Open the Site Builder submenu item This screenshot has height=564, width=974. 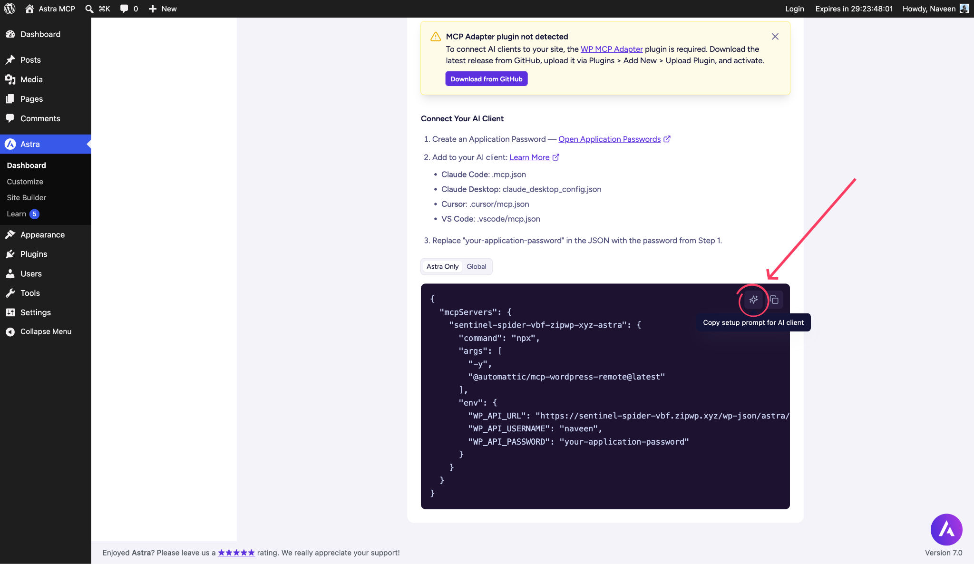pos(26,197)
